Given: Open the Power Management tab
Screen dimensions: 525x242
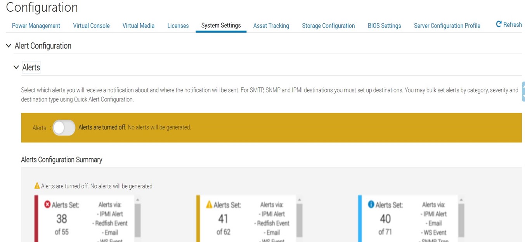Looking at the screenshot, I should (36, 26).
